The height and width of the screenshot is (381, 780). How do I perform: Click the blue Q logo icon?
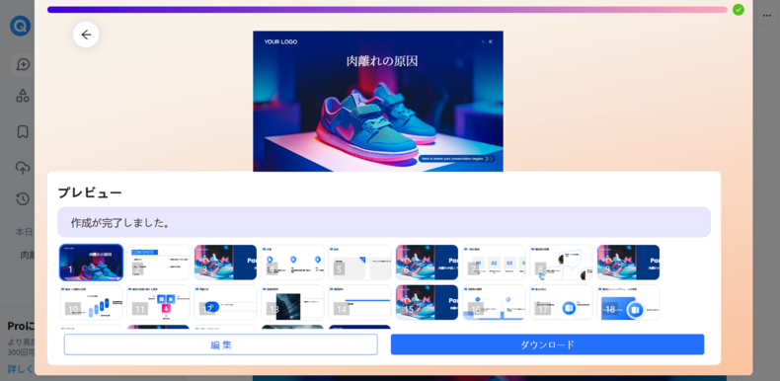click(x=20, y=26)
